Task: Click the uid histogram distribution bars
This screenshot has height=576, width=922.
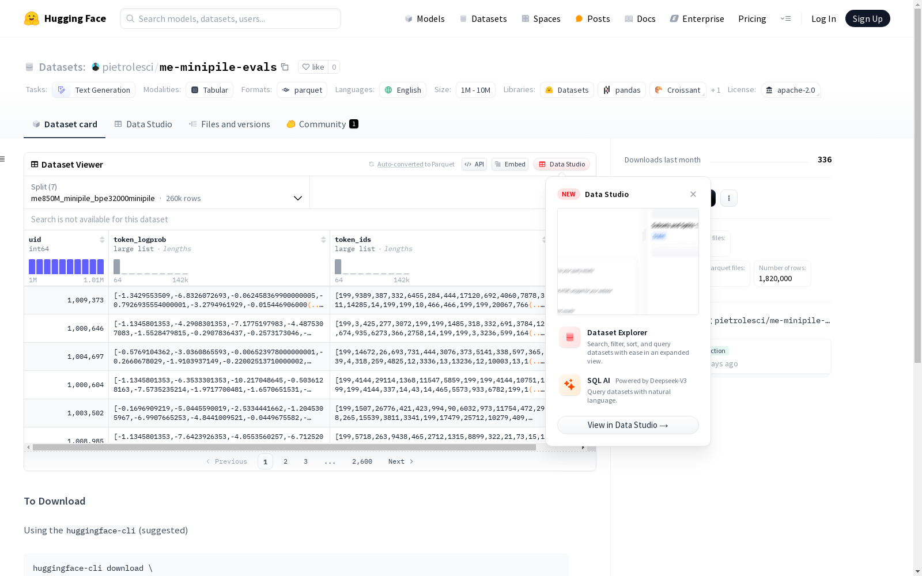Action: (66, 266)
